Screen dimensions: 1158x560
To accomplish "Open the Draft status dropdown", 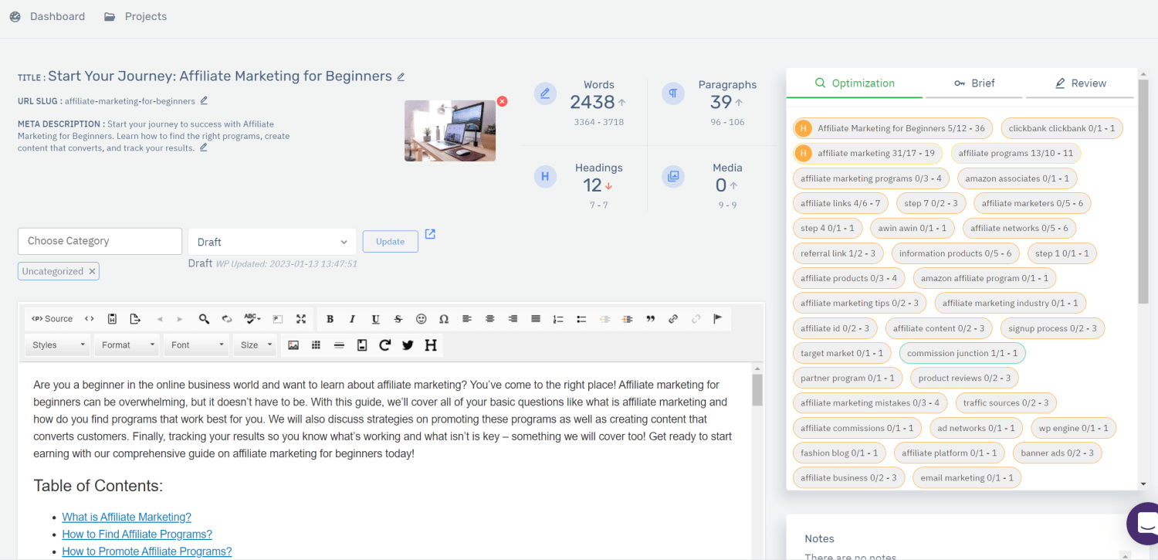I will point(272,242).
